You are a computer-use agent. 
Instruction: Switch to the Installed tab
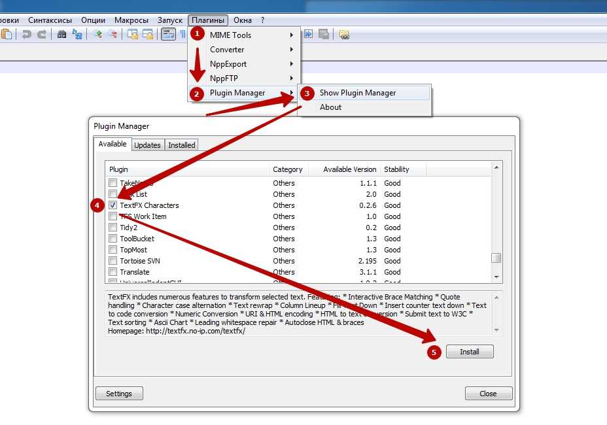(182, 145)
